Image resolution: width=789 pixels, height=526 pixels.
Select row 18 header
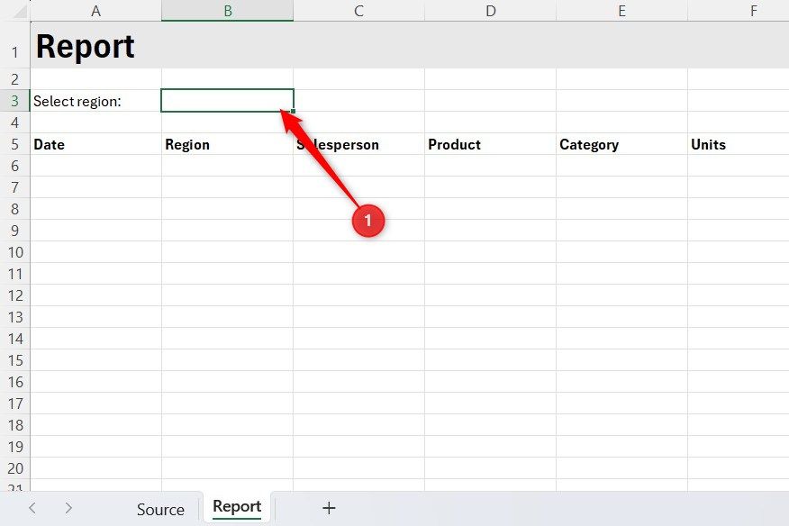point(15,425)
